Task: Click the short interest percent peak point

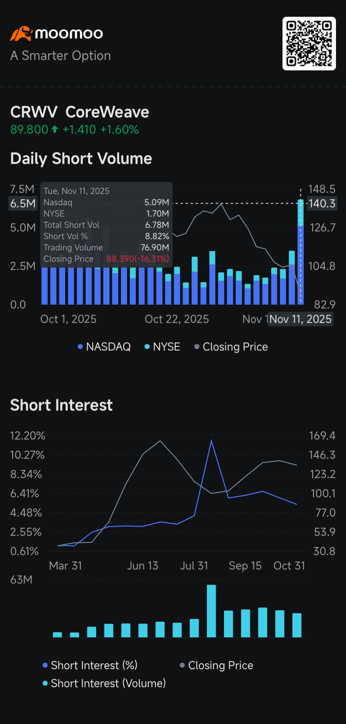Action: [x=211, y=440]
